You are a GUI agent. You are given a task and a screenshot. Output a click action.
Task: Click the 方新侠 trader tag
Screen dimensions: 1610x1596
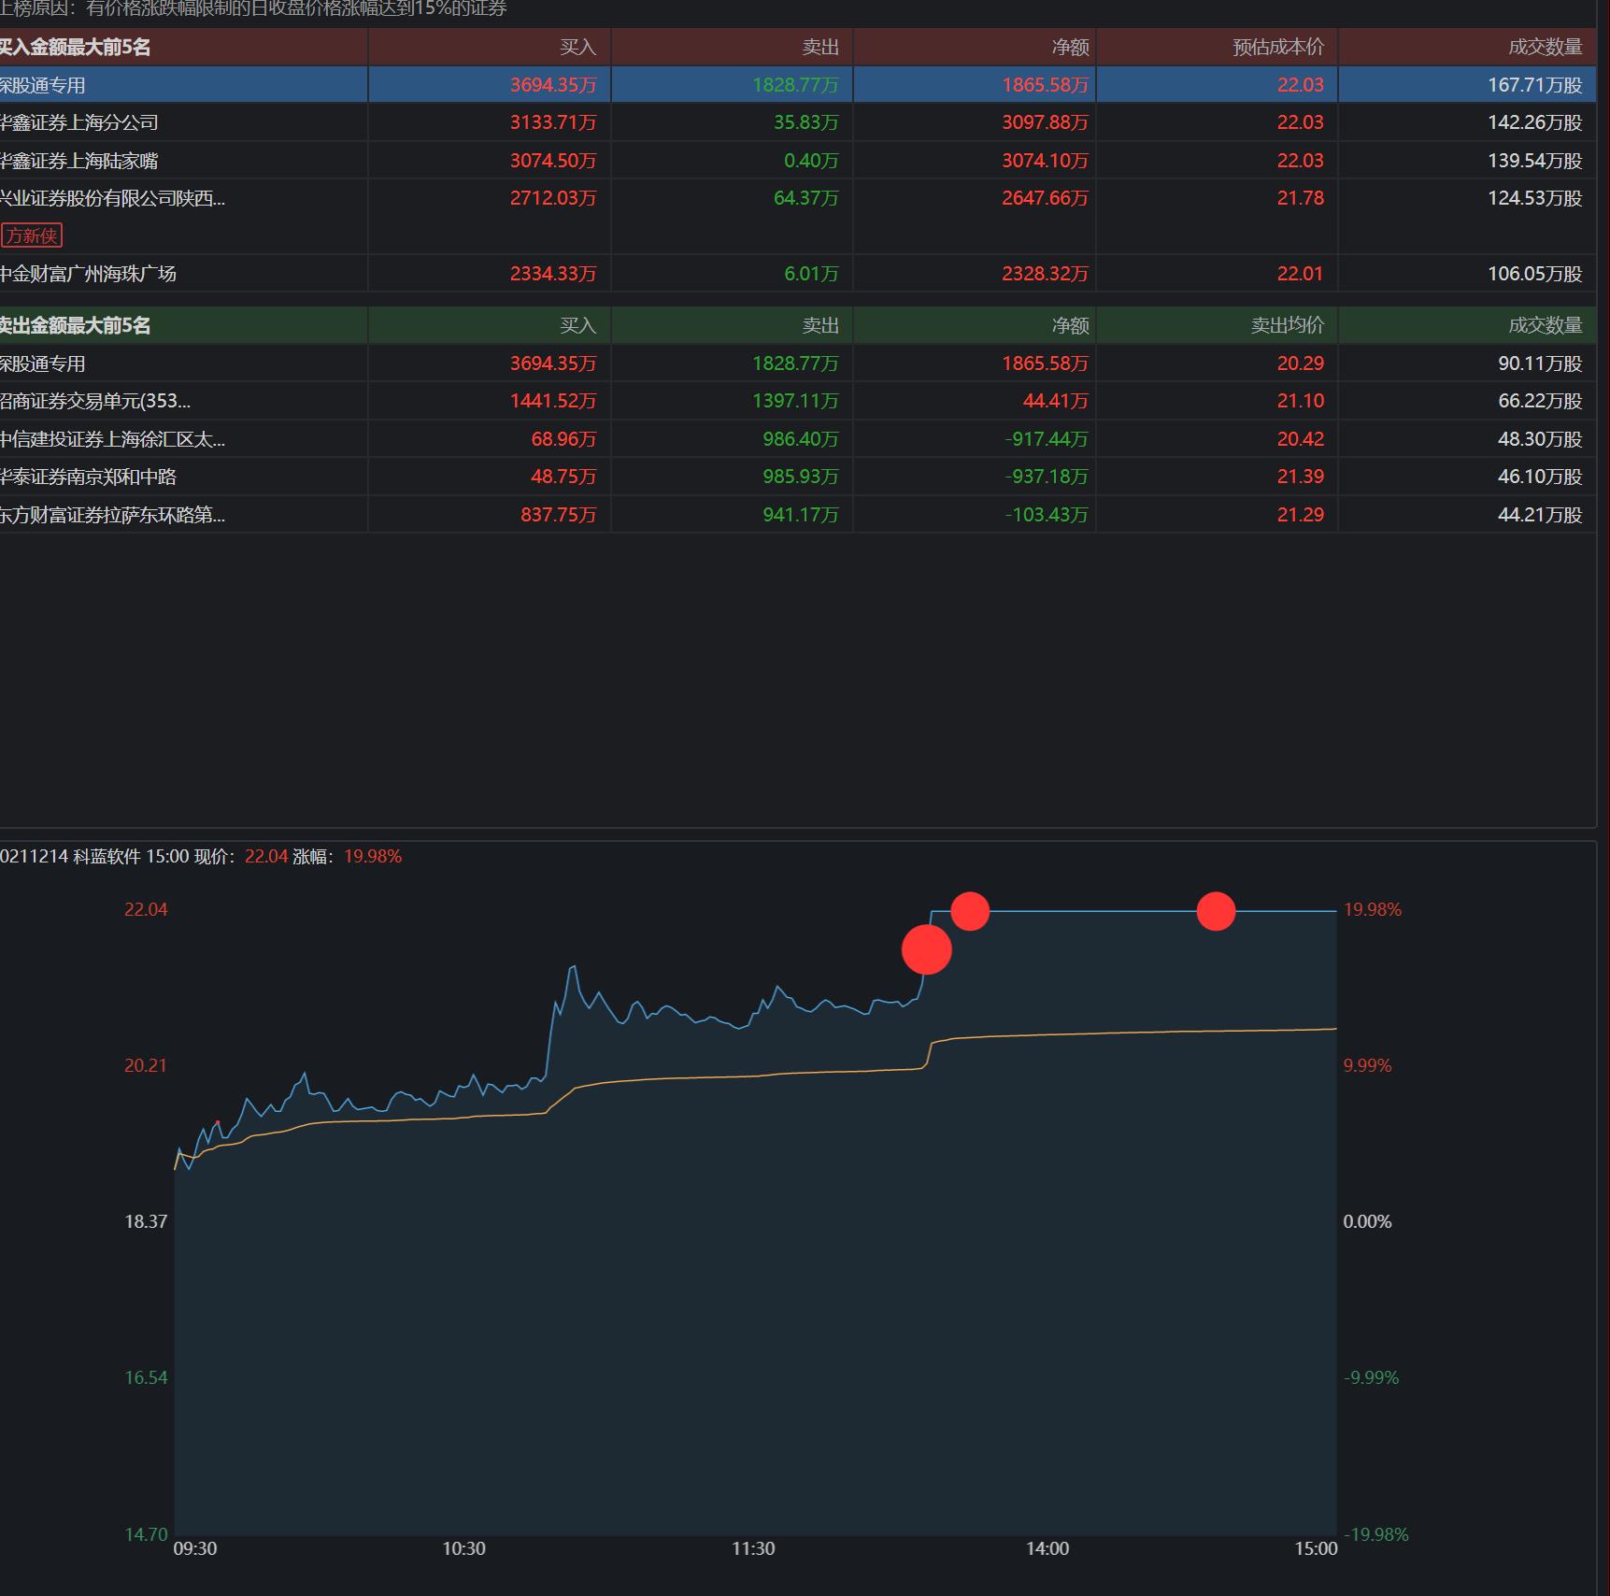[32, 235]
